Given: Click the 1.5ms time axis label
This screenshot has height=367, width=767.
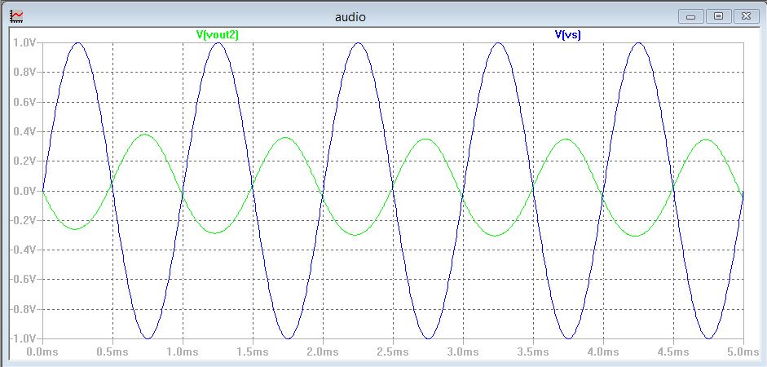Looking at the screenshot, I should coord(253,352).
